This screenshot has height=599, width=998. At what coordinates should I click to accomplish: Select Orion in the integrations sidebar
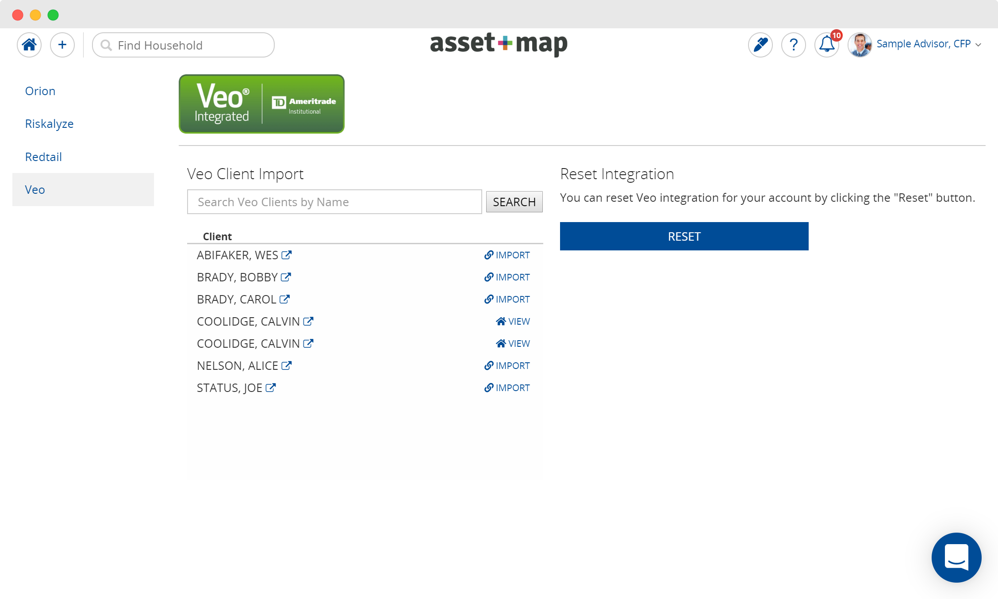[40, 91]
